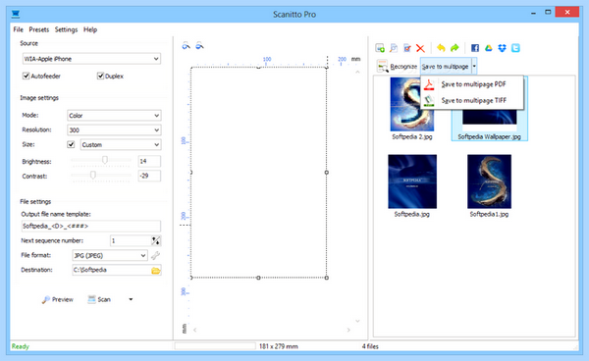This screenshot has height=361, width=589.
Task: Click the edit image icon in the toolbar
Action: [406, 48]
